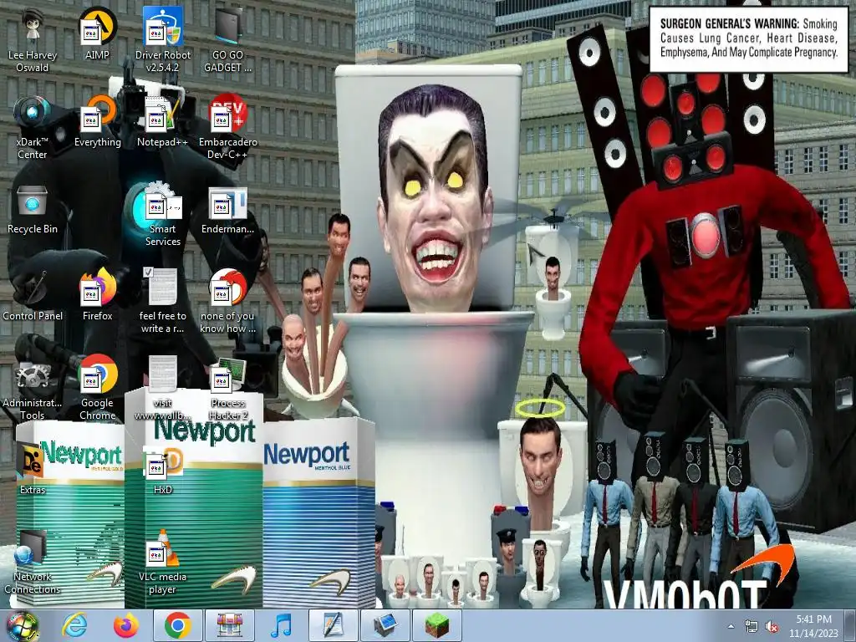Open Internet Explorer from the taskbar
This screenshot has height=642, width=856.
(x=74, y=625)
